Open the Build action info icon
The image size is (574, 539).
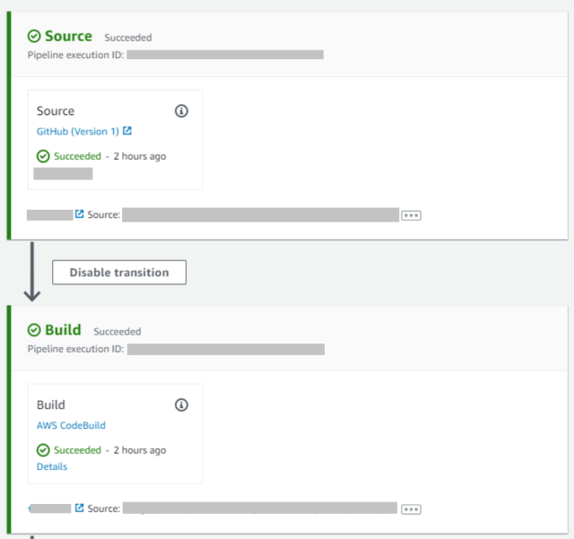pyautogui.click(x=181, y=404)
